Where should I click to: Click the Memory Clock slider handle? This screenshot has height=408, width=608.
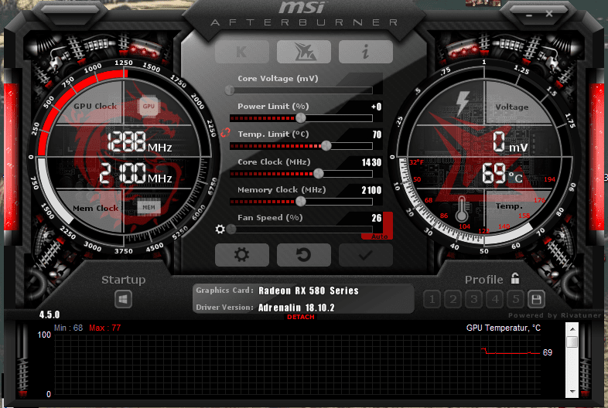click(300, 201)
